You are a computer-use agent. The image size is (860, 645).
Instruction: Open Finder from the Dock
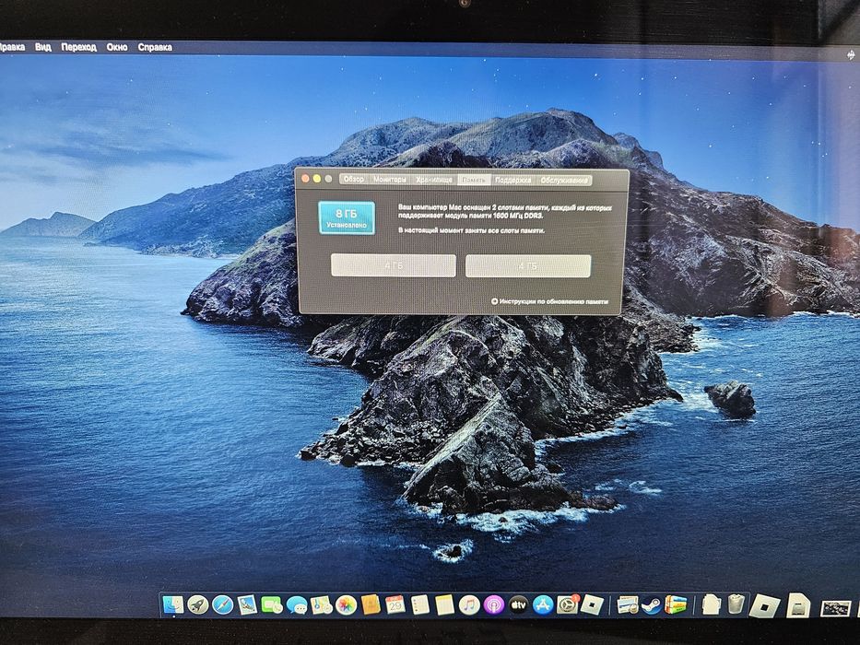pos(173,605)
